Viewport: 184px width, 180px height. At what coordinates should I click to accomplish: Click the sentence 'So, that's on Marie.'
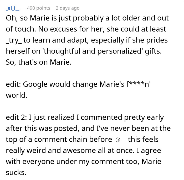pyautogui.click(x=39, y=62)
